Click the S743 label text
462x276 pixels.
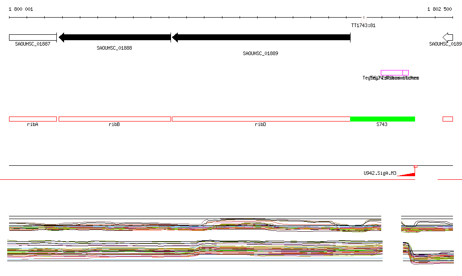point(382,124)
